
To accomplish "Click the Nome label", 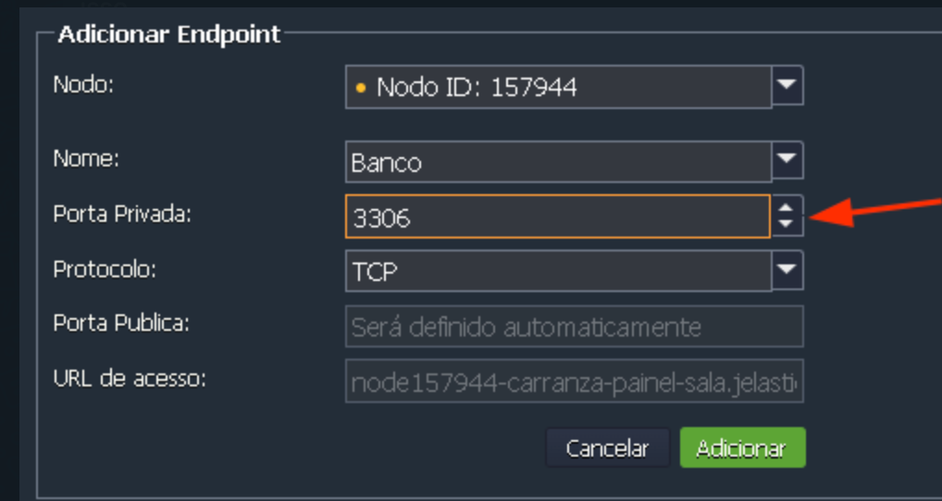I will pyautogui.click(x=86, y=160).
